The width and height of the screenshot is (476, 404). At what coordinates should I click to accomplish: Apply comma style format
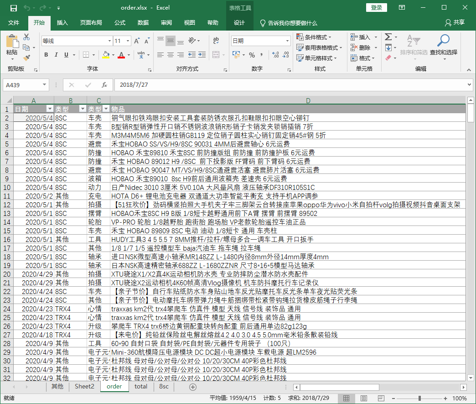(261, 55)
